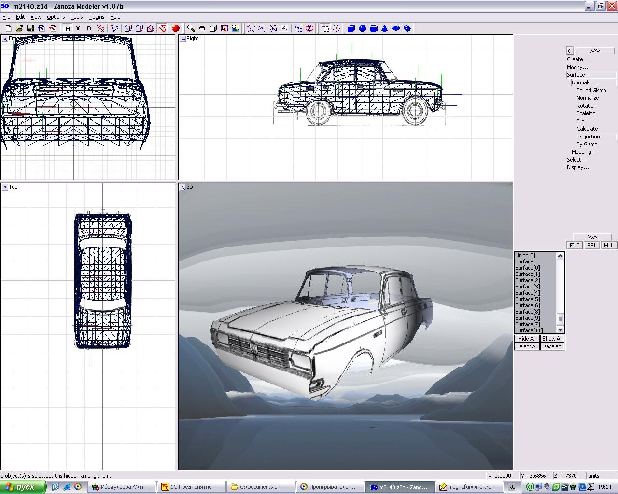Expand the Mapping... submenu
This screenshot has width=618, height=494.
[584, 152]
